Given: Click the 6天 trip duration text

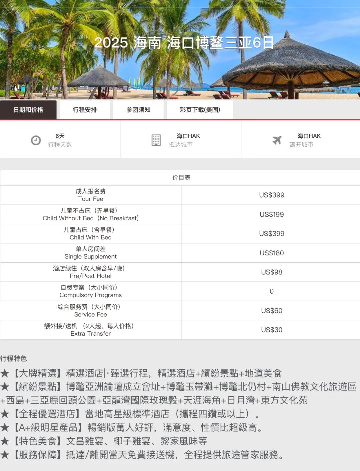Looking at the screenshot, I should click(60, 136).
